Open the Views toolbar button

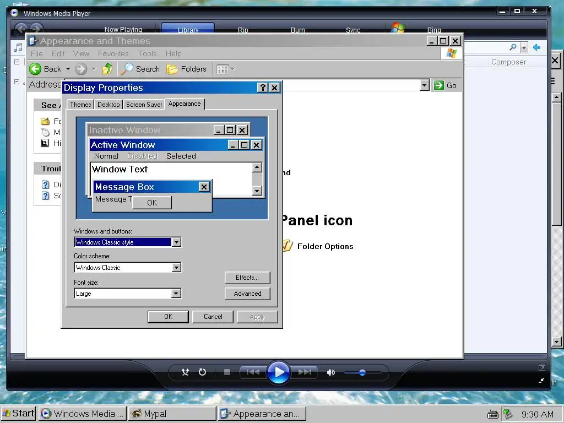pyautogui.click(x=223, y=69)
